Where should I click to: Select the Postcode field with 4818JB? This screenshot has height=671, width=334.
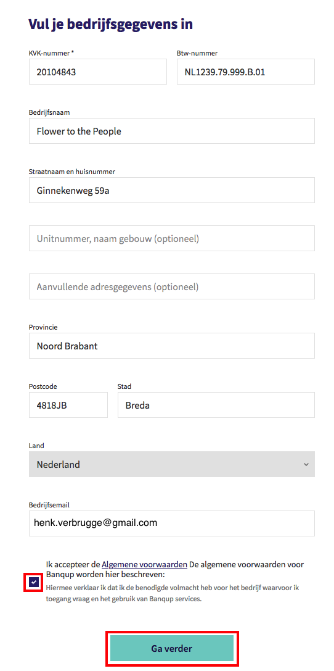[x=68, y=405]
